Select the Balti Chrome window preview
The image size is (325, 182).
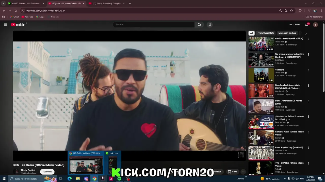click(86, 163)
